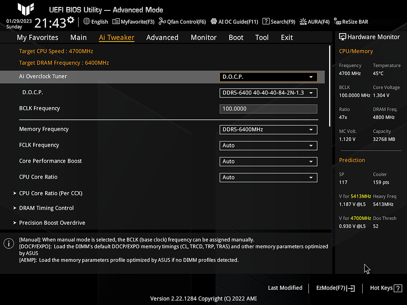Click the yellow 5413MHz prediction label
Image resolution: width=407 pixels, height=305 pixels.
(x=361, y=196)
